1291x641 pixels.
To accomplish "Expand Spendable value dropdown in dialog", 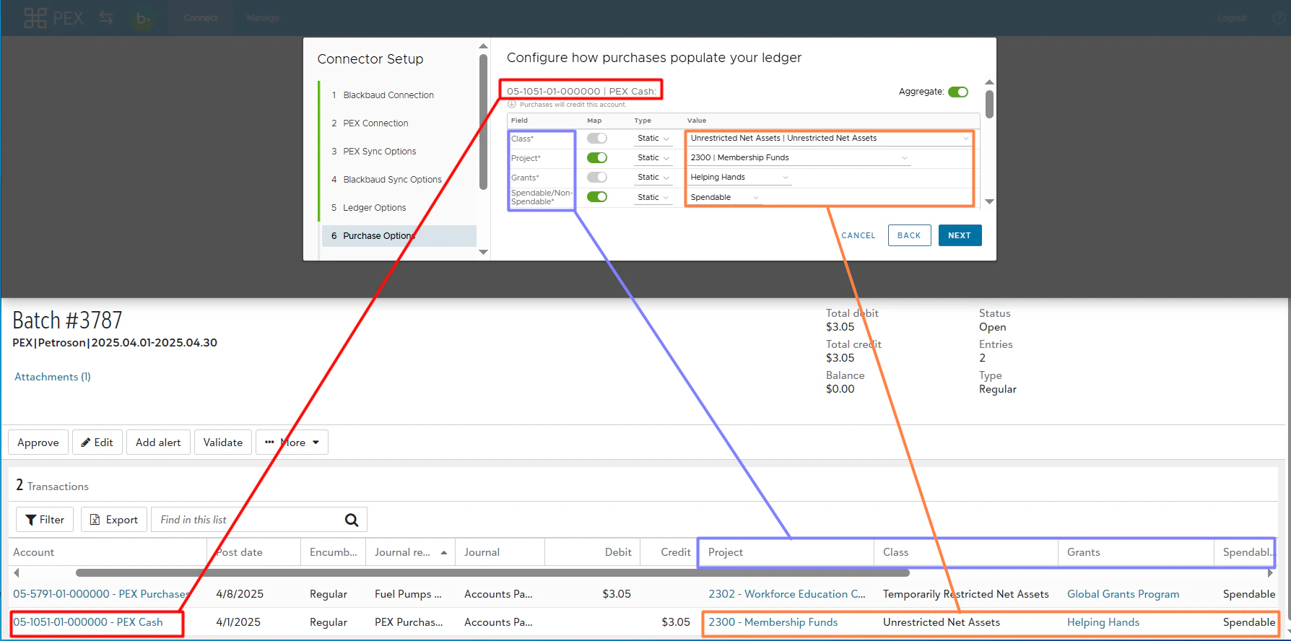I will pos(724,197).
